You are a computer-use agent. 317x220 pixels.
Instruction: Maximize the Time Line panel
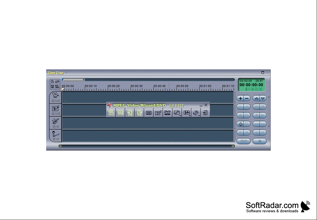[x=263, y=73]
